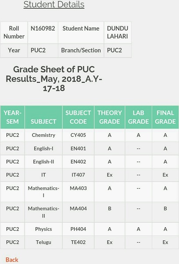Viewport: 179px width, 264px height.
Task: Click the Back link
Action: (x=12, y=260)
